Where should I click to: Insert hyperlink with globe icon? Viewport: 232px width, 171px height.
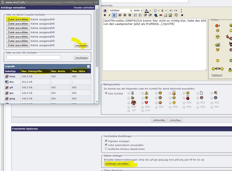coord(156,15)
